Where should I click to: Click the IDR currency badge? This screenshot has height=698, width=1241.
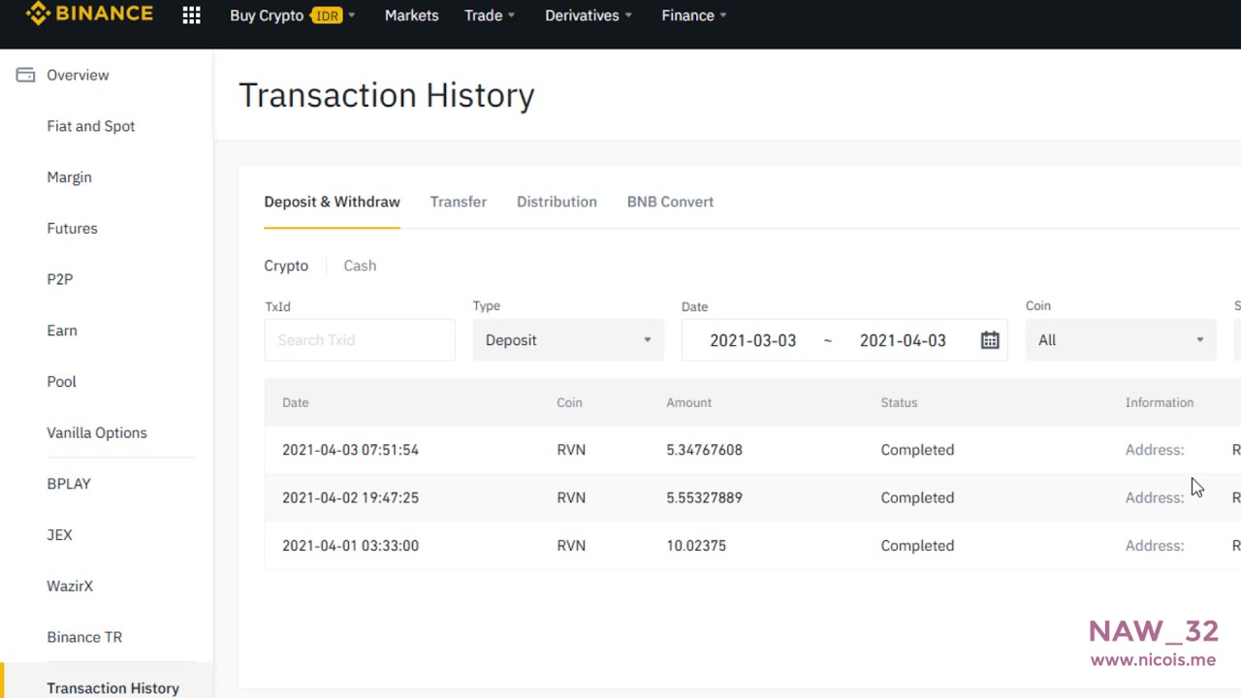coord(328,16)
